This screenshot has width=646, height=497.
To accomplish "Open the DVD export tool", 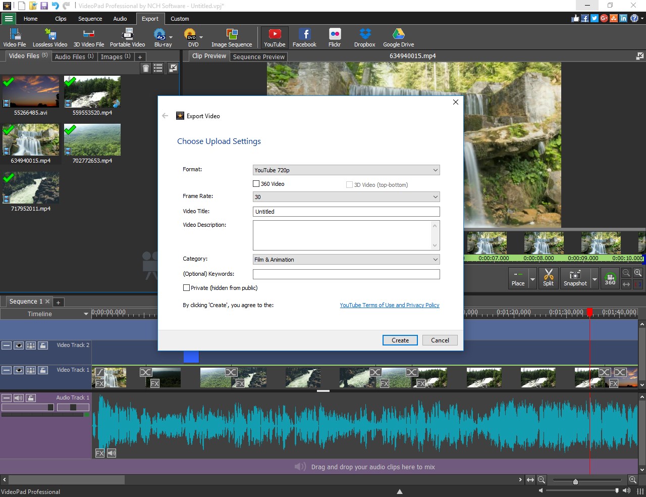I will 191,36.
